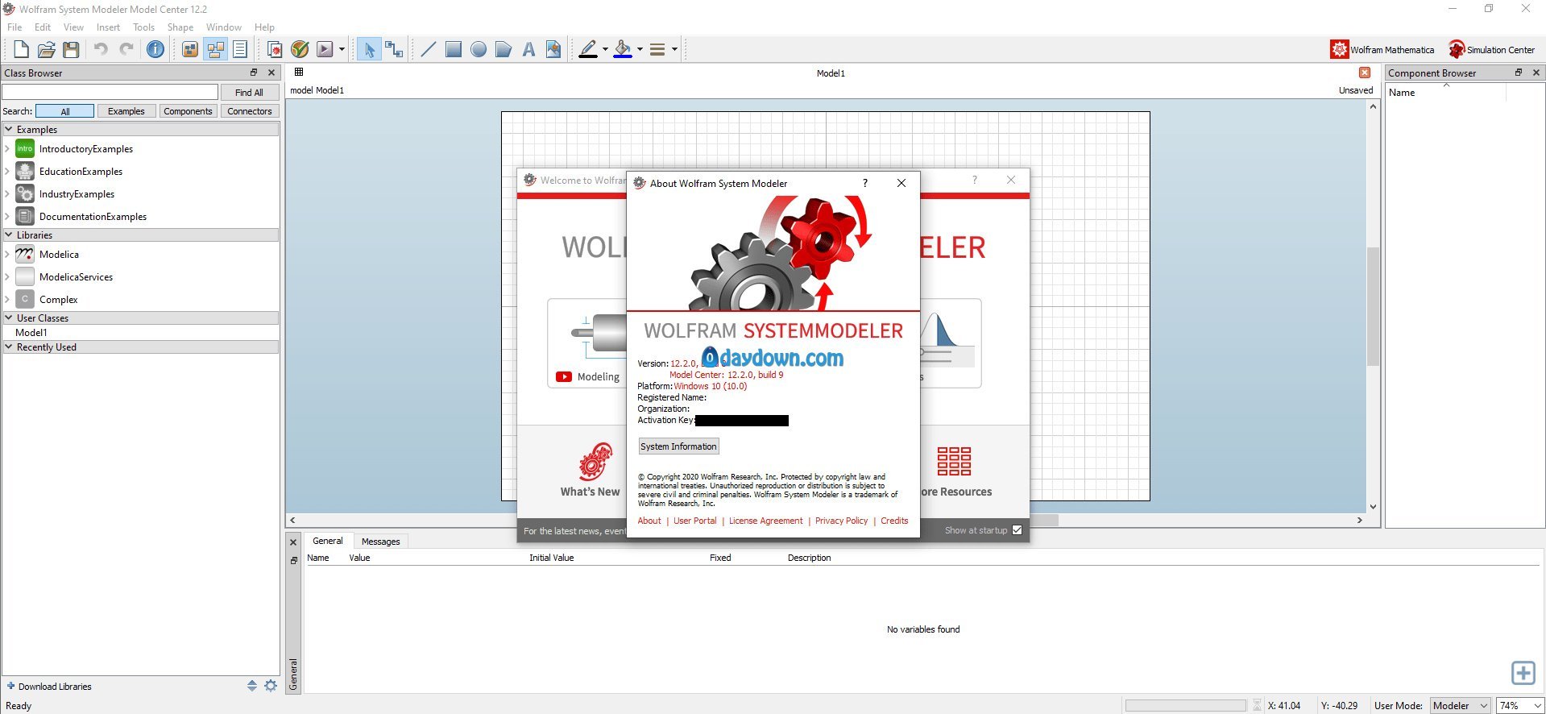Activate the connection line tool
Screen dimensions: 1546x714
(x=394, y=50)
